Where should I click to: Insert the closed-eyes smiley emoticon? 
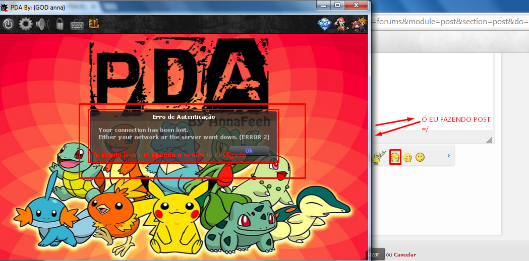(420, 157)
